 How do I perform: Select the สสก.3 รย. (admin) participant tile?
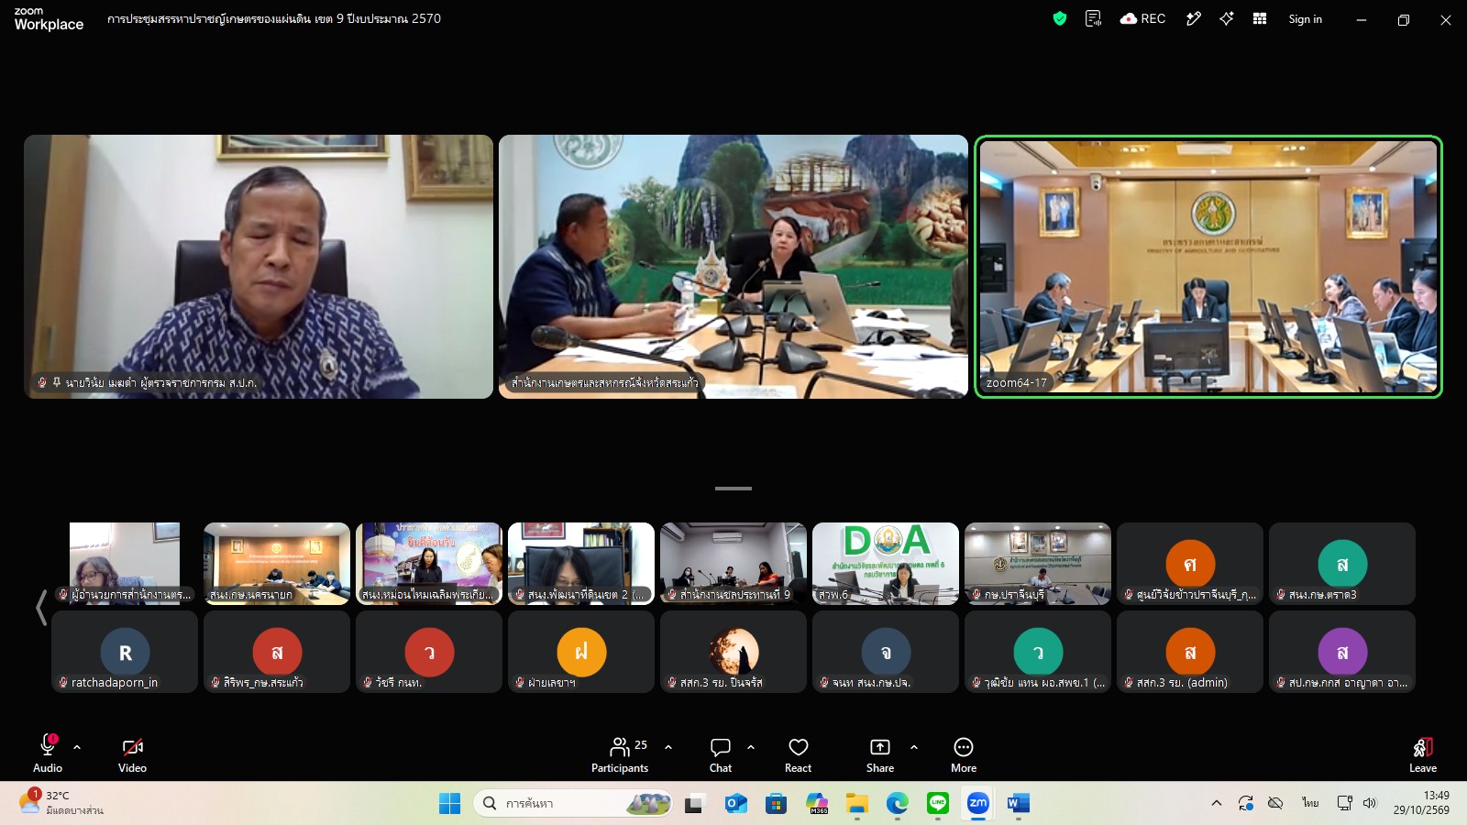1190,652
